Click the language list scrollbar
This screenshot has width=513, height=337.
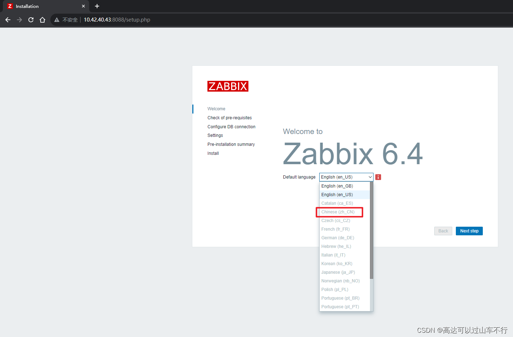point(371,230)
